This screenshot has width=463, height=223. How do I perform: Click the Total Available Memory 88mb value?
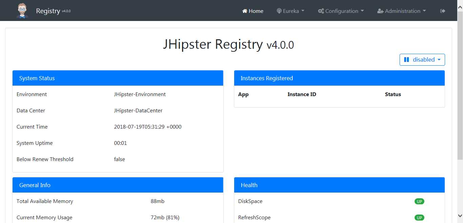tap(157, 201)
